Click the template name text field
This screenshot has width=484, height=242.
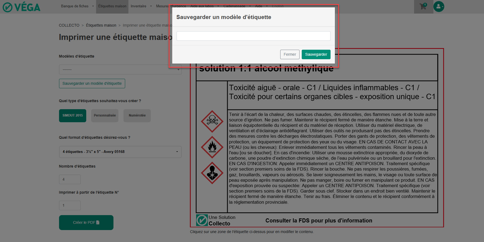[253, 36]
